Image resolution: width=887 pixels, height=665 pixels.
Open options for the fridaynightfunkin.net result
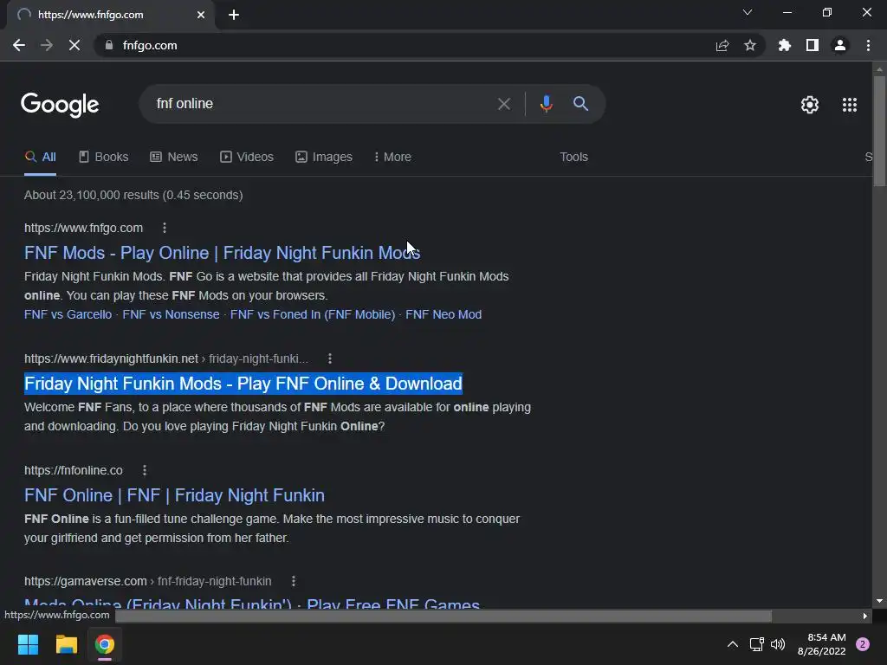click(330, 358)
